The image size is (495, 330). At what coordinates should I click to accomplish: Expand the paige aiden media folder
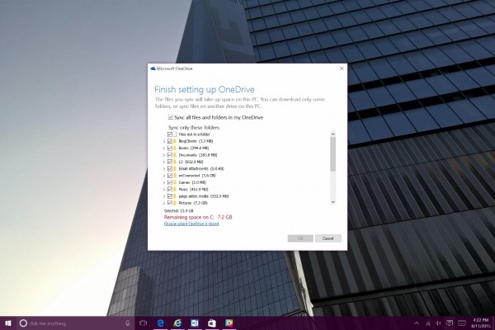tap(164, 196)
